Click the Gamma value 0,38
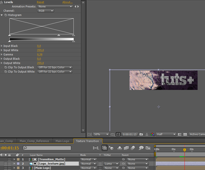This screenshot has height=170, width=205. (x=39, y=54)
